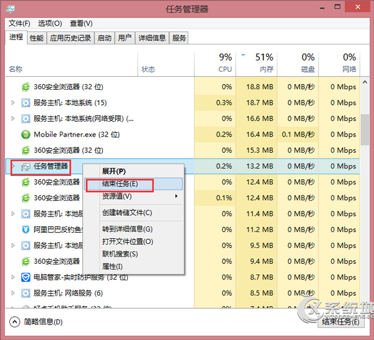This screenshot has width=374, height=340.
Task: Click the Mobile Partner.exe green icon
Action: pyautogui.click(x=26, y=135)
